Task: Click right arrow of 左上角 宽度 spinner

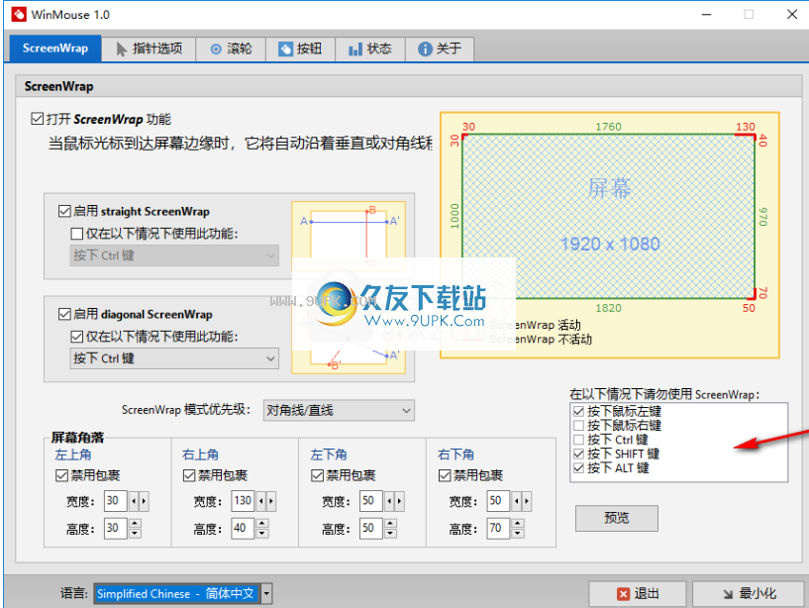Action: tap(144, 501)
